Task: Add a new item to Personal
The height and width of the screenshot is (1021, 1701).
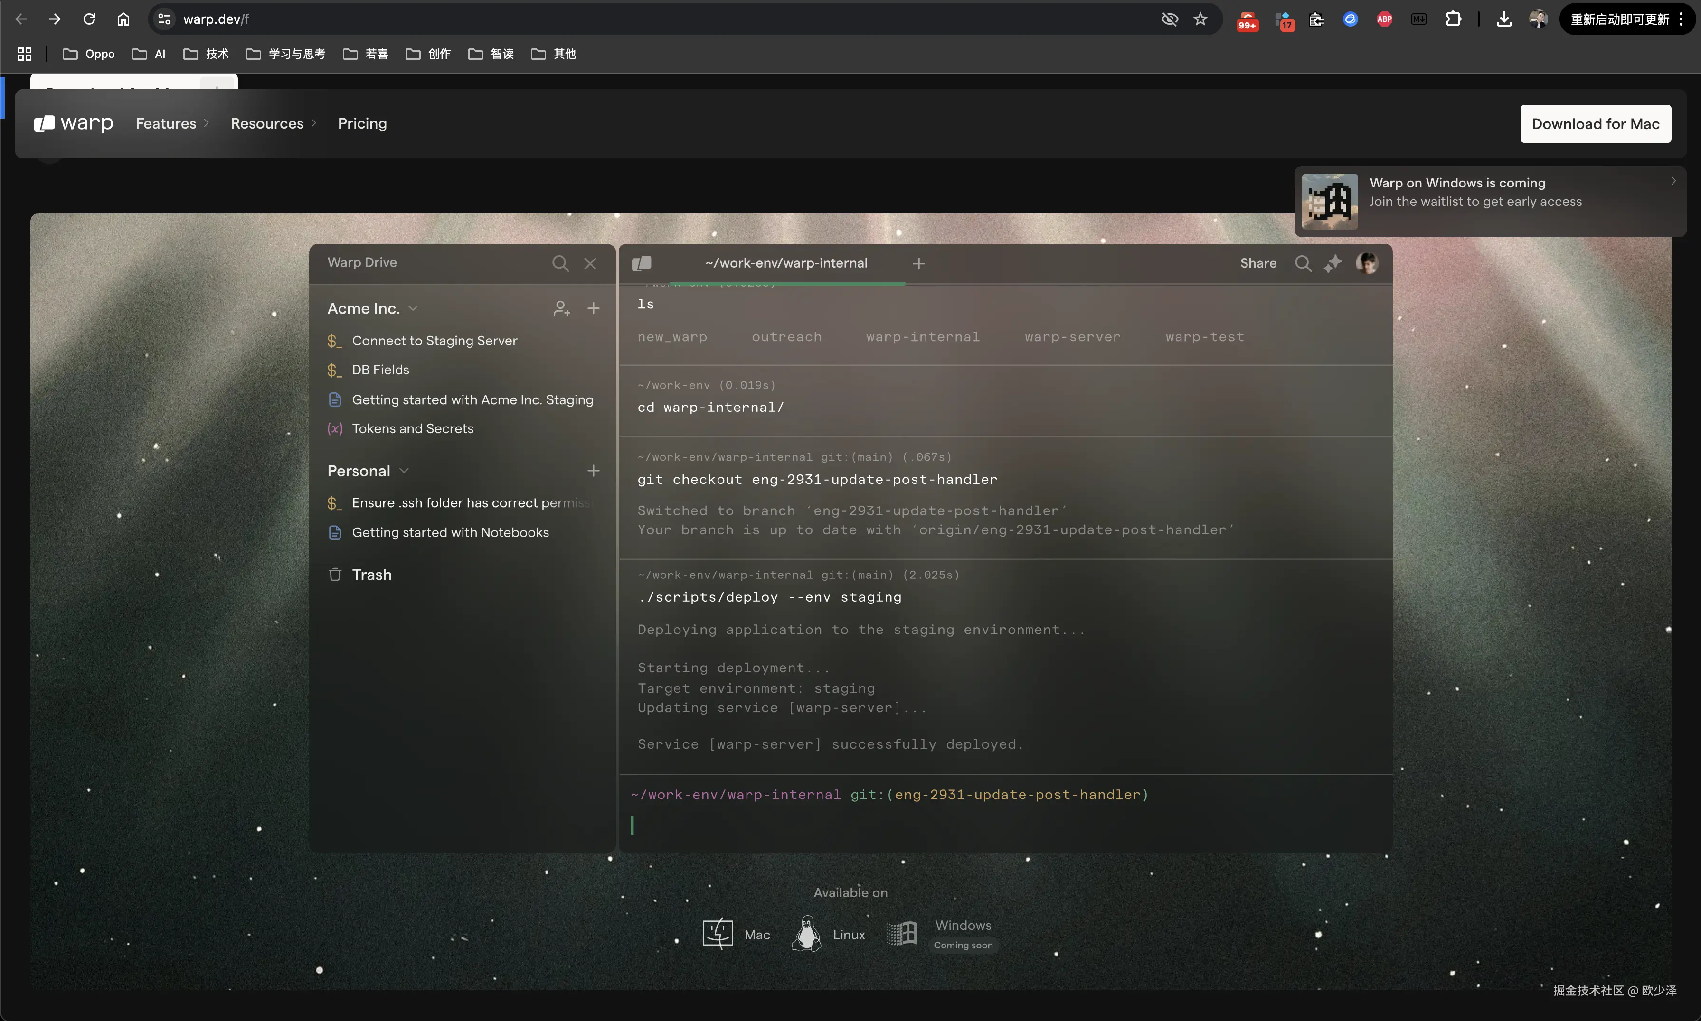Action: [593, 471]
